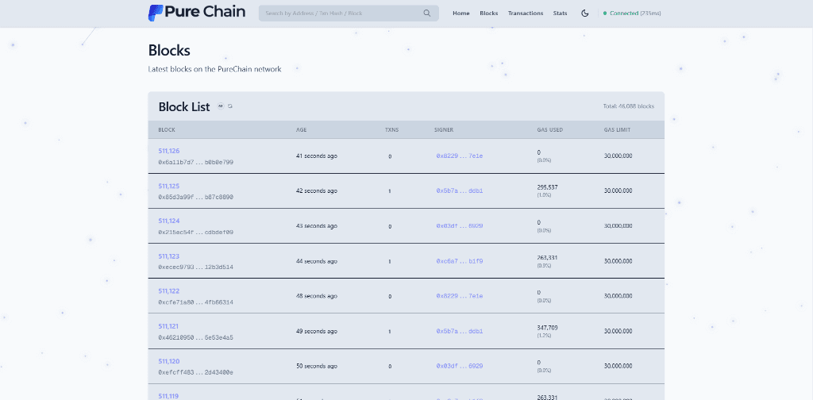This screenshot has width=813, height=400.
Task: Click gas used value 347,709
Action: pyautogui.click(x=548, y=328)
